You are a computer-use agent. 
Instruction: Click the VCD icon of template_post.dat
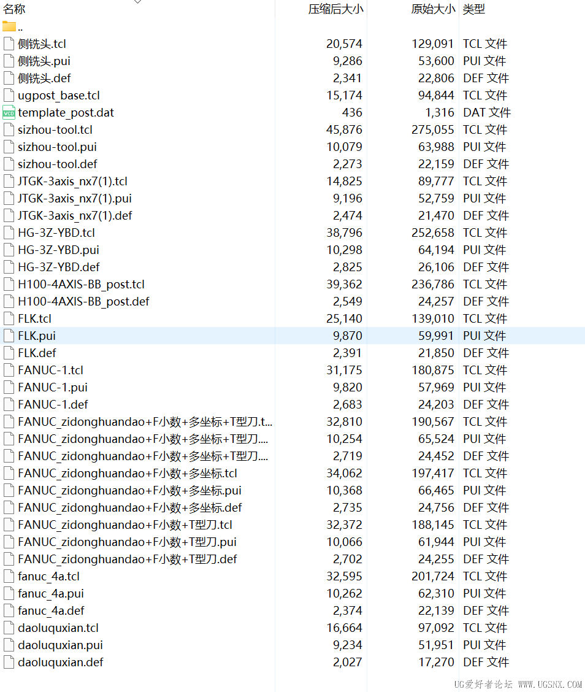click(9, 112)
